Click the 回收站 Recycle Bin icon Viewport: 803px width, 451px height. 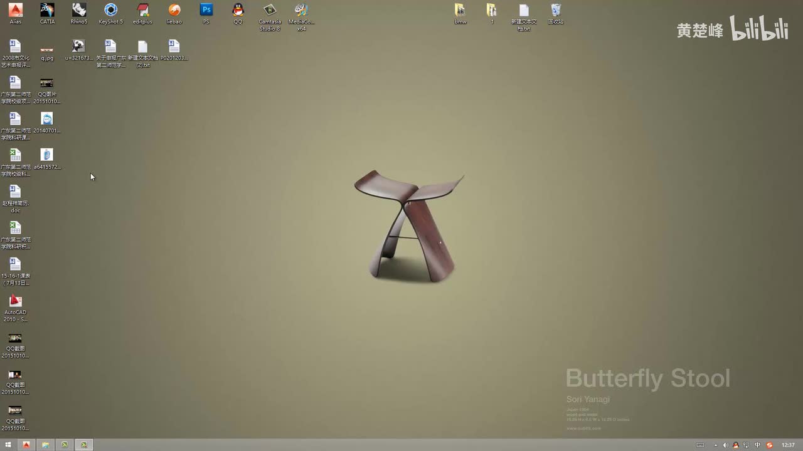(556, 14)
